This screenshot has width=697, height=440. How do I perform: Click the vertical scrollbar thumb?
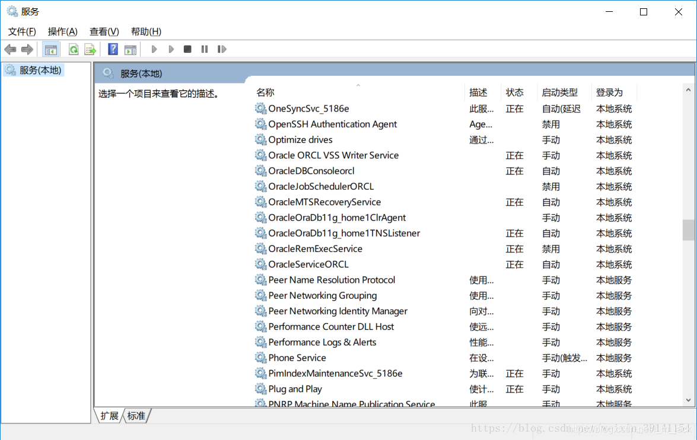point(688,229)
